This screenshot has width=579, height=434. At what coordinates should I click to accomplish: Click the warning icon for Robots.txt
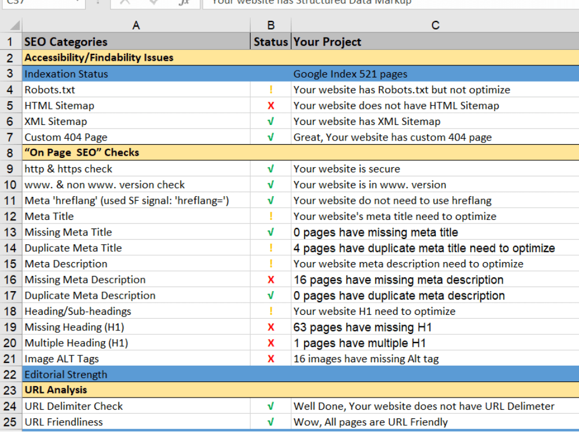pos(270,90)
